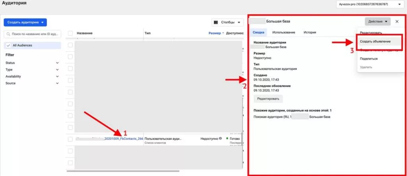Click the Готово status text
The height and width of the screenshot is (176, 407).
235,139
